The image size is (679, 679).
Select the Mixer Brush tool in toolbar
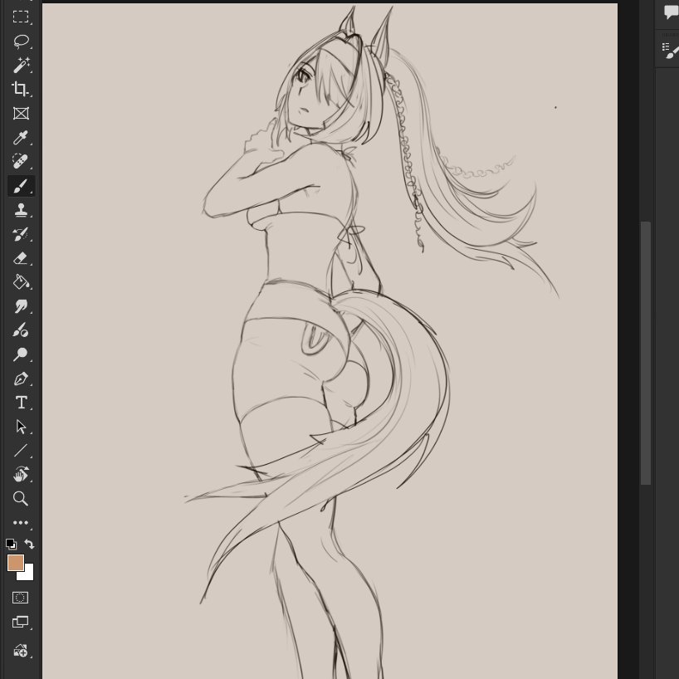click(21, 330)
